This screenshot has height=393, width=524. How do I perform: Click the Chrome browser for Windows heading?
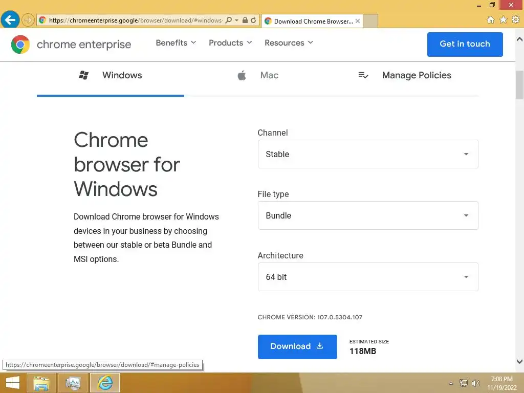pos(127,164)
